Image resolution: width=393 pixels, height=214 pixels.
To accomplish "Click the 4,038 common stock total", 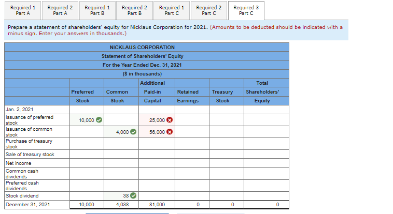I will coord(121,205).
